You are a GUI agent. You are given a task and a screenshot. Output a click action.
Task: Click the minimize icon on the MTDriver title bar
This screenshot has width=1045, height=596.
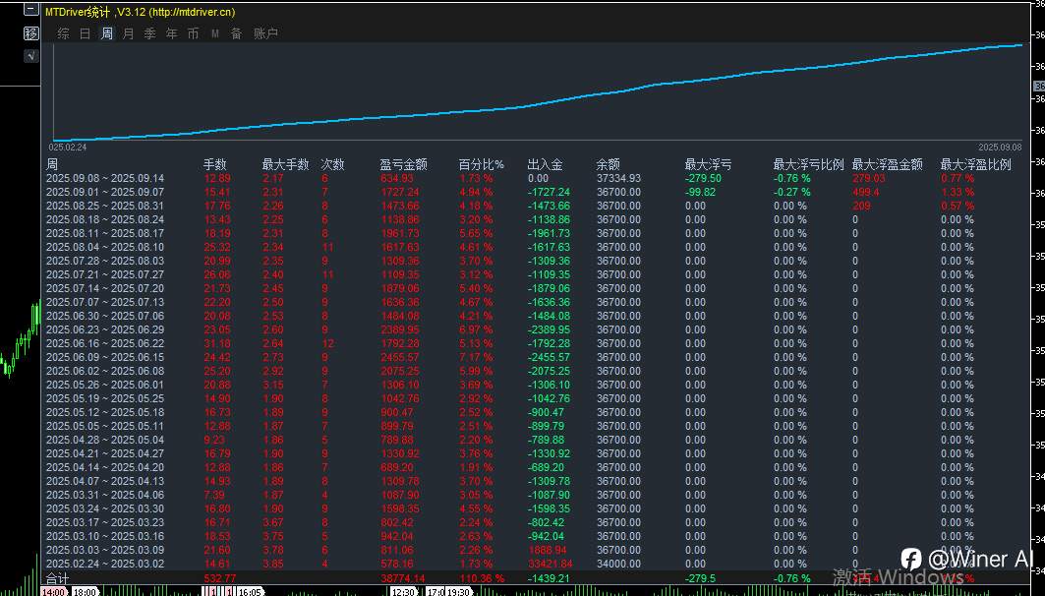click(x=31, y=11)
